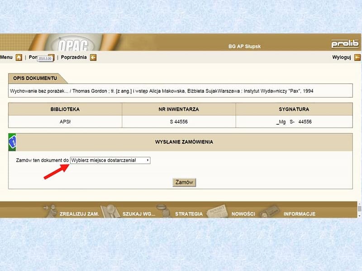Click the Wyloguj logout arrow icon
The width and height of the screenshot is (362, 271).
click(357, 57)
